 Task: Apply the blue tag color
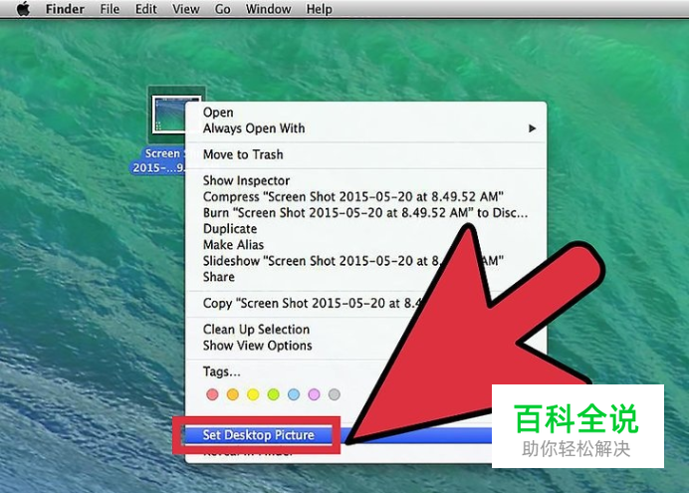tap(294, 394)
